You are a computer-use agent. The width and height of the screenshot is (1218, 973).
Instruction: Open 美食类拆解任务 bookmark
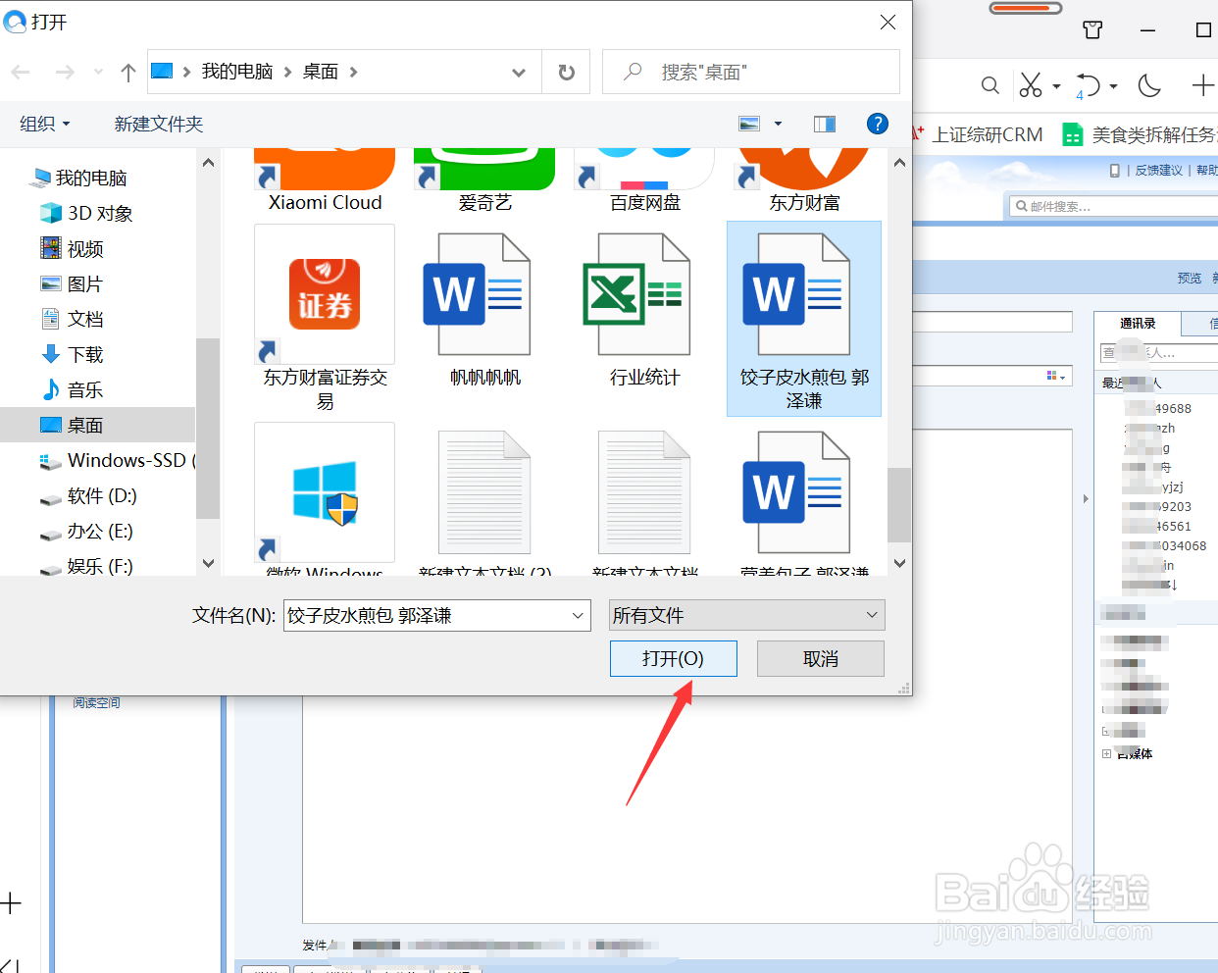click(1141, 134)
